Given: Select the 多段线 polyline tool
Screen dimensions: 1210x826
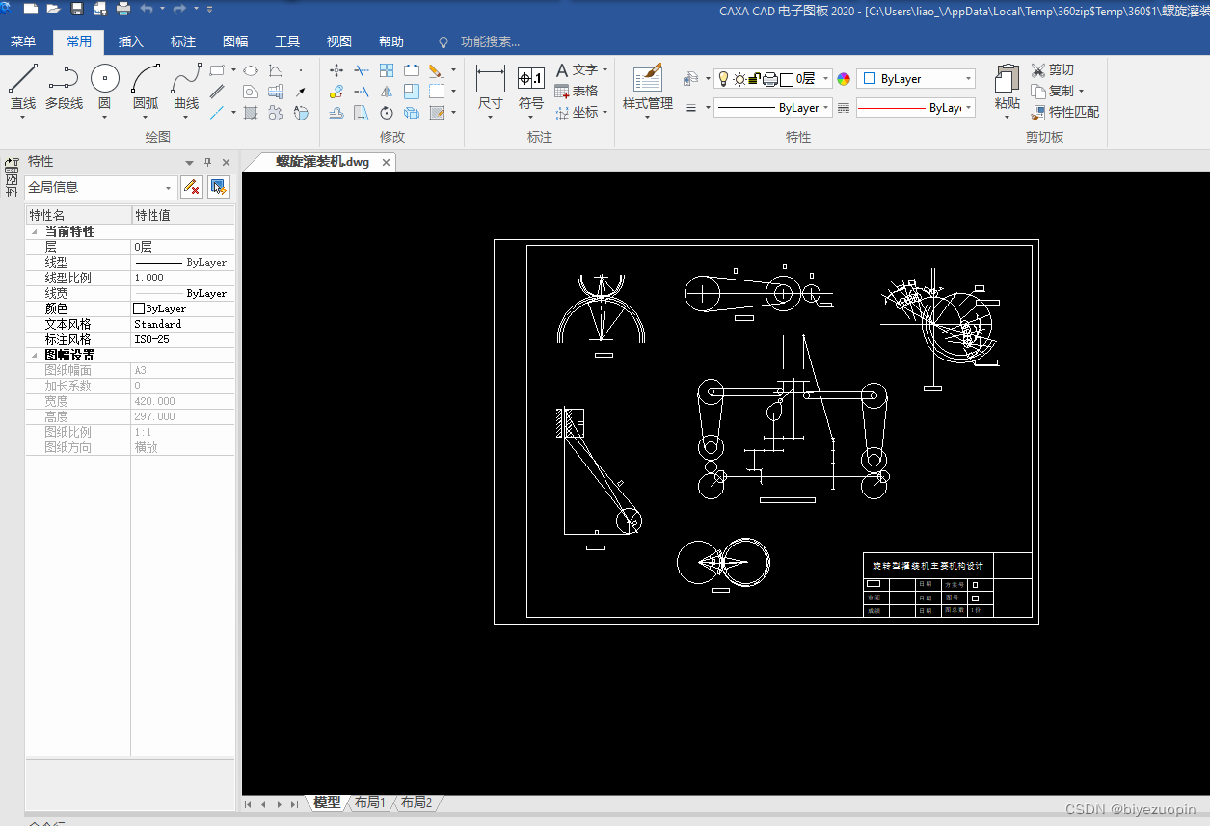Looking at the screenshot, I should [x=64, y=88].
